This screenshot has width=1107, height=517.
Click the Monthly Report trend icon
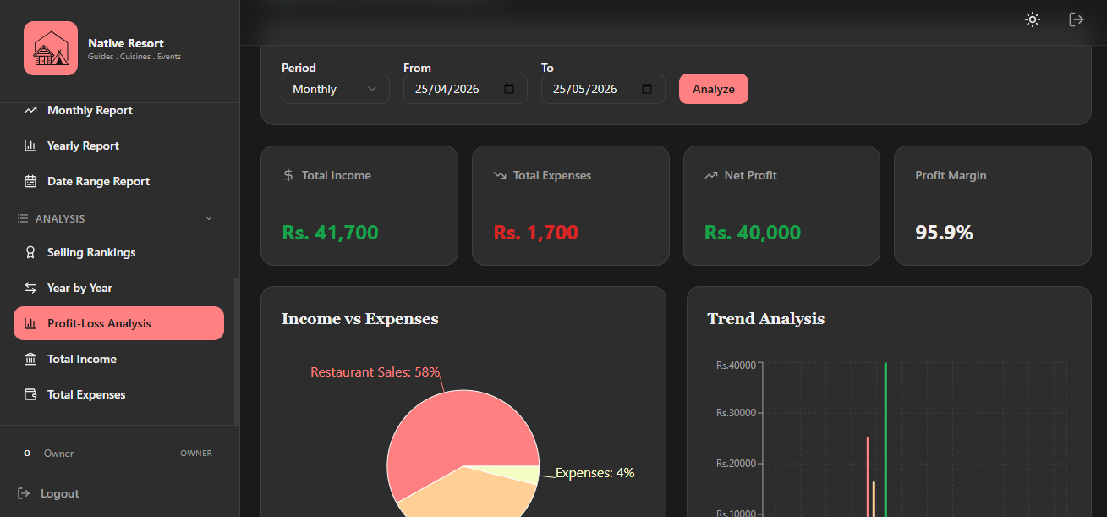30,110
